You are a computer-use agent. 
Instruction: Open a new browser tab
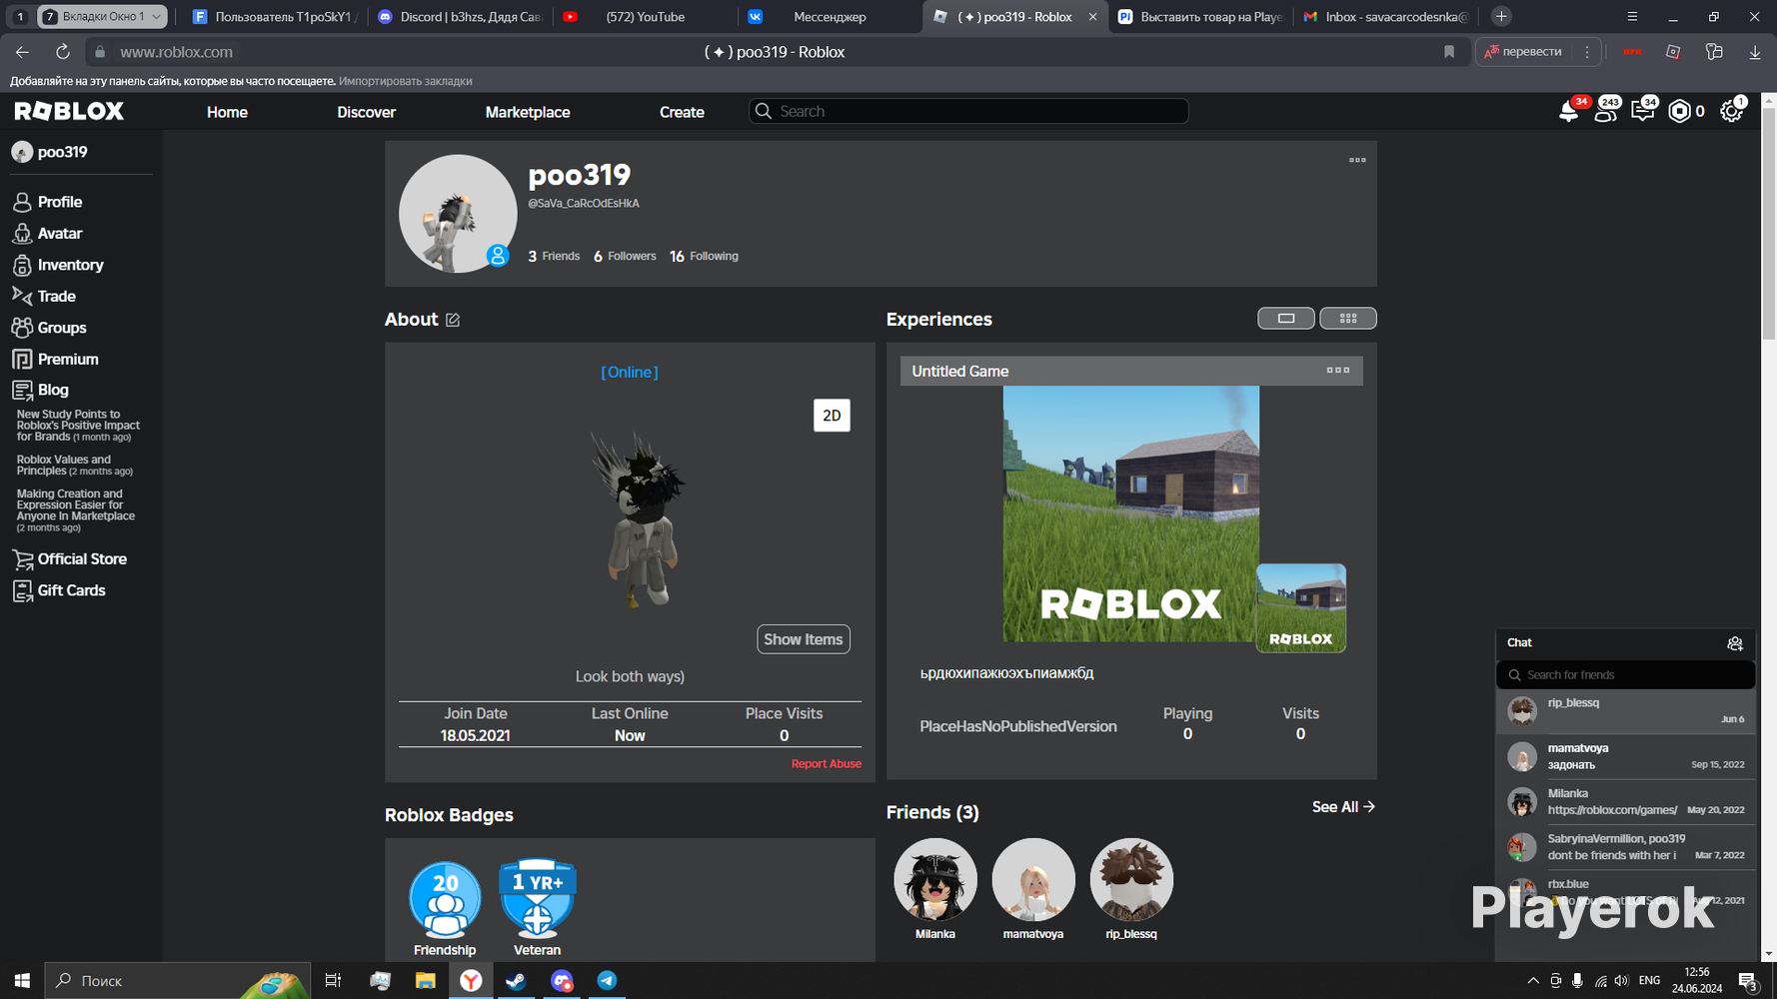tap(1501, 17)
